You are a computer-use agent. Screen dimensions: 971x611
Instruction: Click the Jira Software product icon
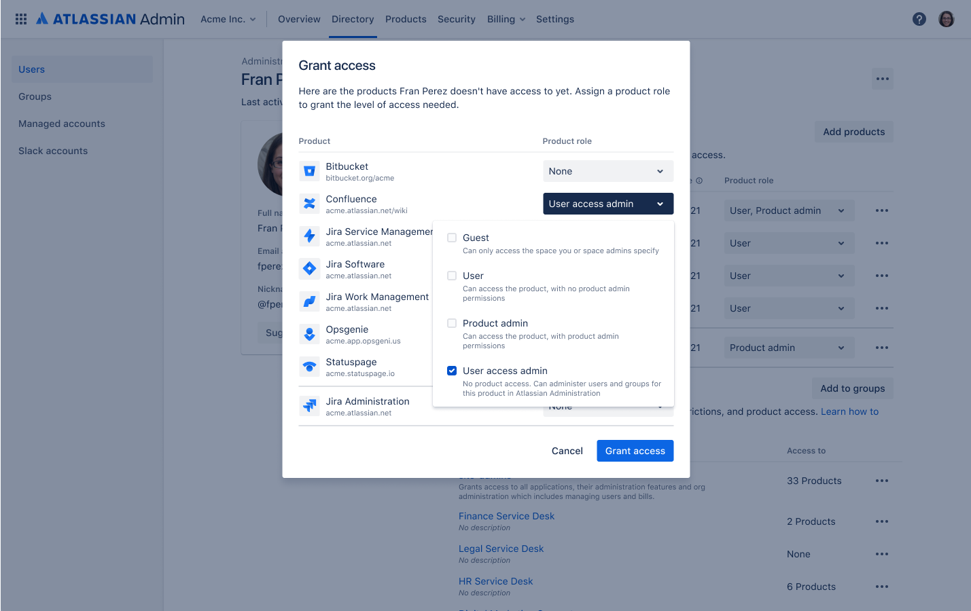click(309, 269)
